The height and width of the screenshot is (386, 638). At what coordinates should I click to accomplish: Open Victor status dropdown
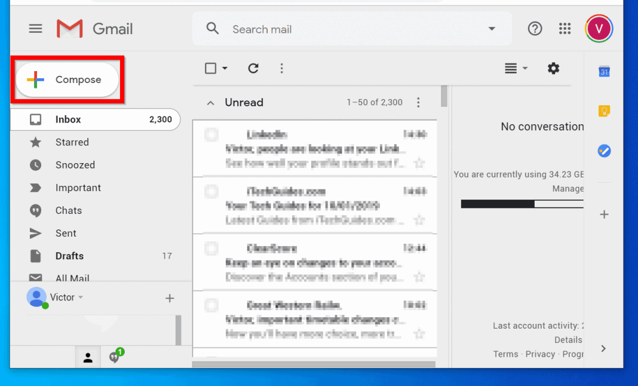81,297
